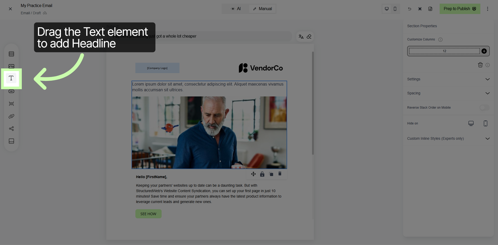The image size is (498, 245).
Task: Select the Section layout element icon
Action: 11,54
